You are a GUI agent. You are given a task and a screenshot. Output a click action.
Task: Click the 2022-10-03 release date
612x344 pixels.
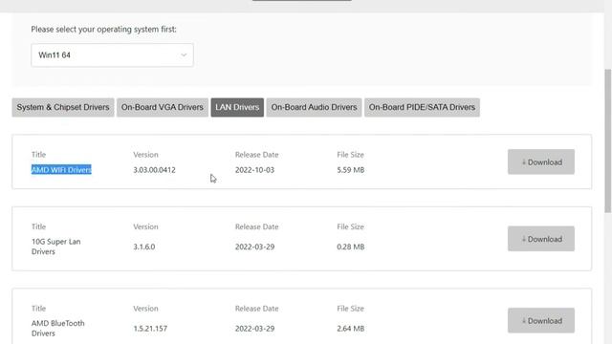coord(254,170)
